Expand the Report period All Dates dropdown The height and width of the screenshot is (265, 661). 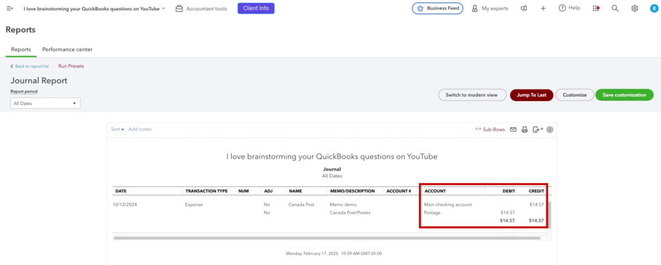click(x=45, y=103)
